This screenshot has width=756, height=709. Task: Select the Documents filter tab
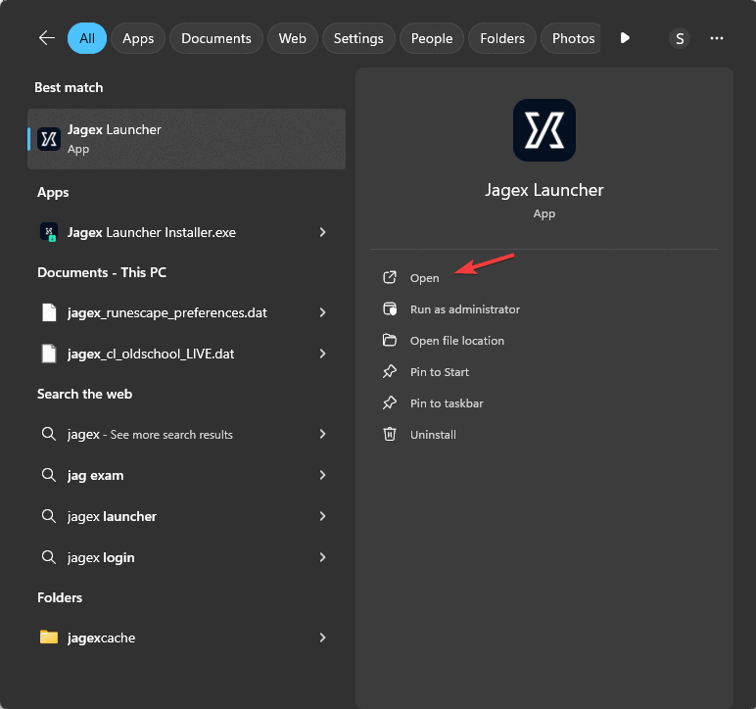click(216, 38)
